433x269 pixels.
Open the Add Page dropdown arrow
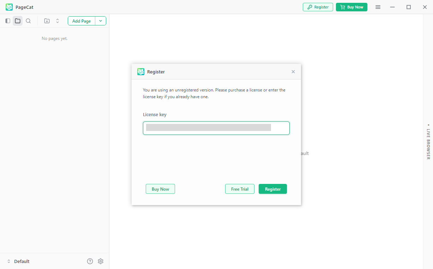[101, 21]
